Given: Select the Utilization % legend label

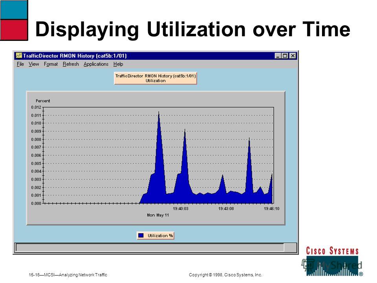Looking at the screenshot, I should point(160,235).
